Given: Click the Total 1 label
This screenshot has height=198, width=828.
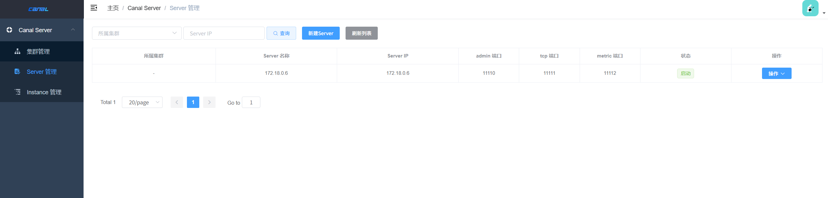Looking at the screenshot, I should (108, 102).
